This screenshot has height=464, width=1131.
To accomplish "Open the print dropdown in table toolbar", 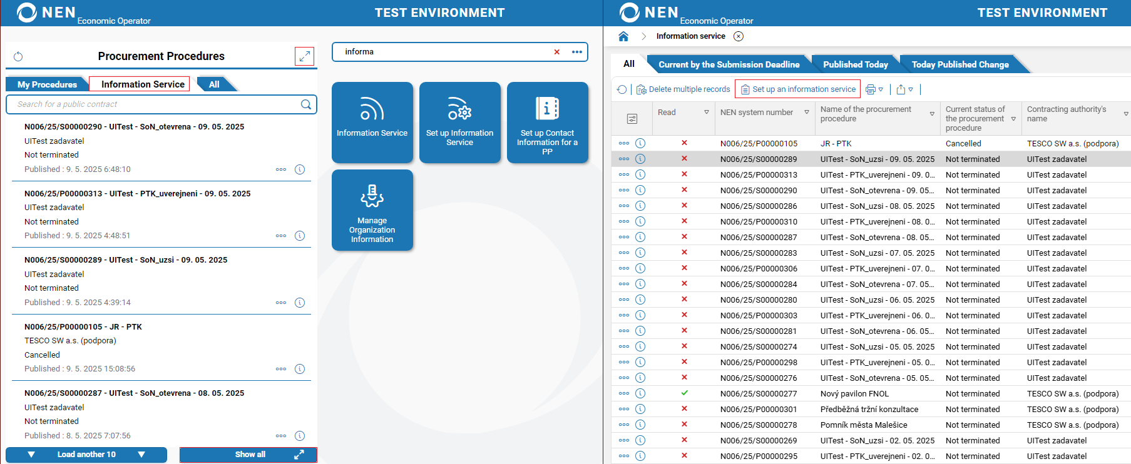I will [874, 89].
